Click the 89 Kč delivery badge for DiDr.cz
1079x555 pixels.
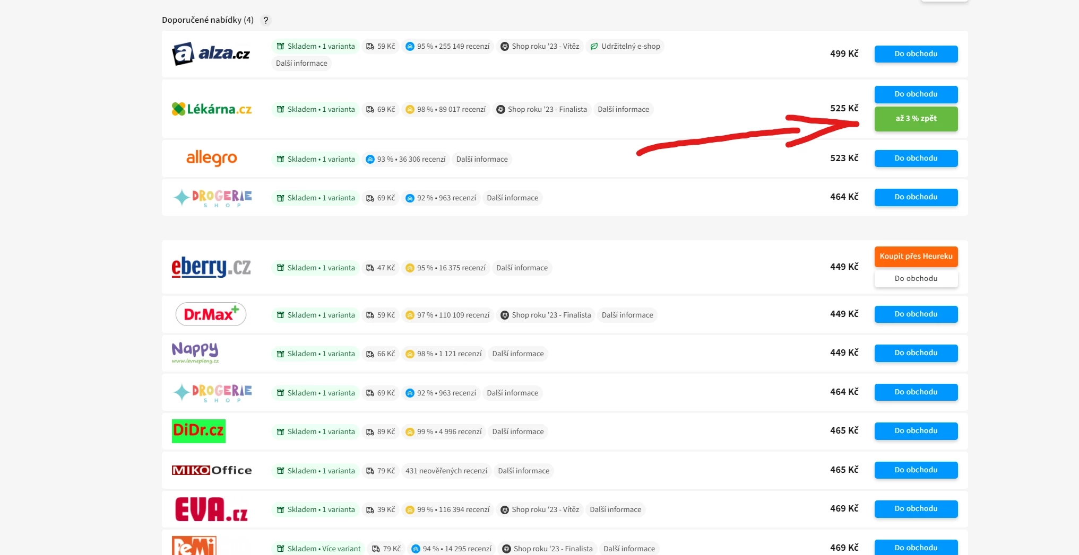click(x=381, y=431)
